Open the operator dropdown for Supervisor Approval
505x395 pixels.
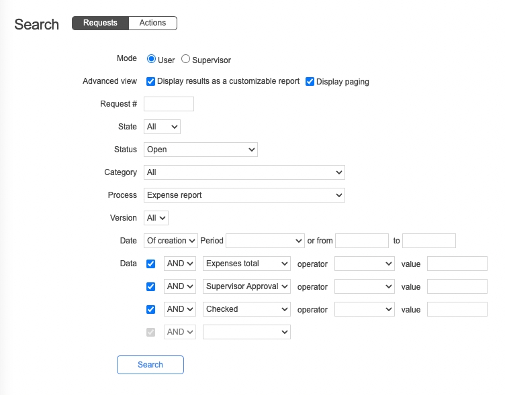[x=364, y=287]
